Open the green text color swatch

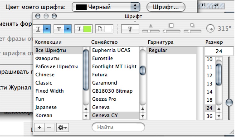point(87,29)
